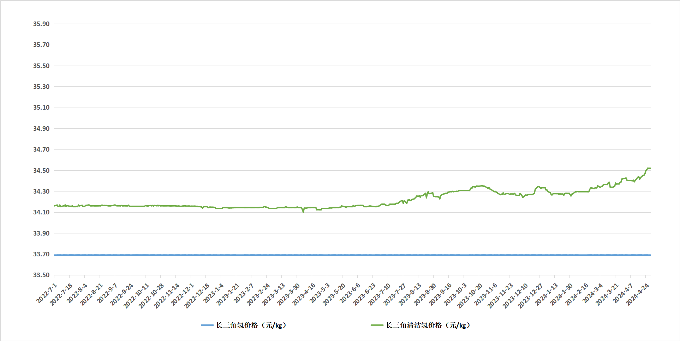Select the x-axis date 2022-10-28
This screenshot has height=341, width=680.
(151, 296)
